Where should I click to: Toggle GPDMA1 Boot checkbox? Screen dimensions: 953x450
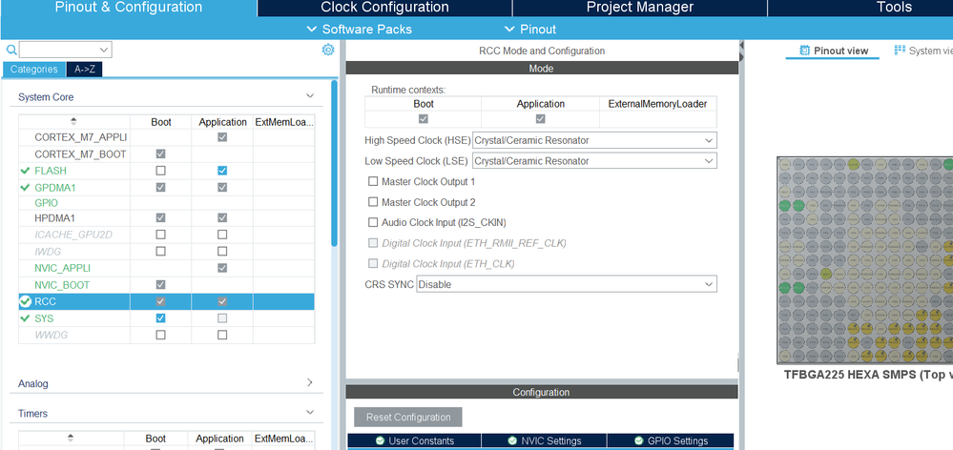(160, 188)
